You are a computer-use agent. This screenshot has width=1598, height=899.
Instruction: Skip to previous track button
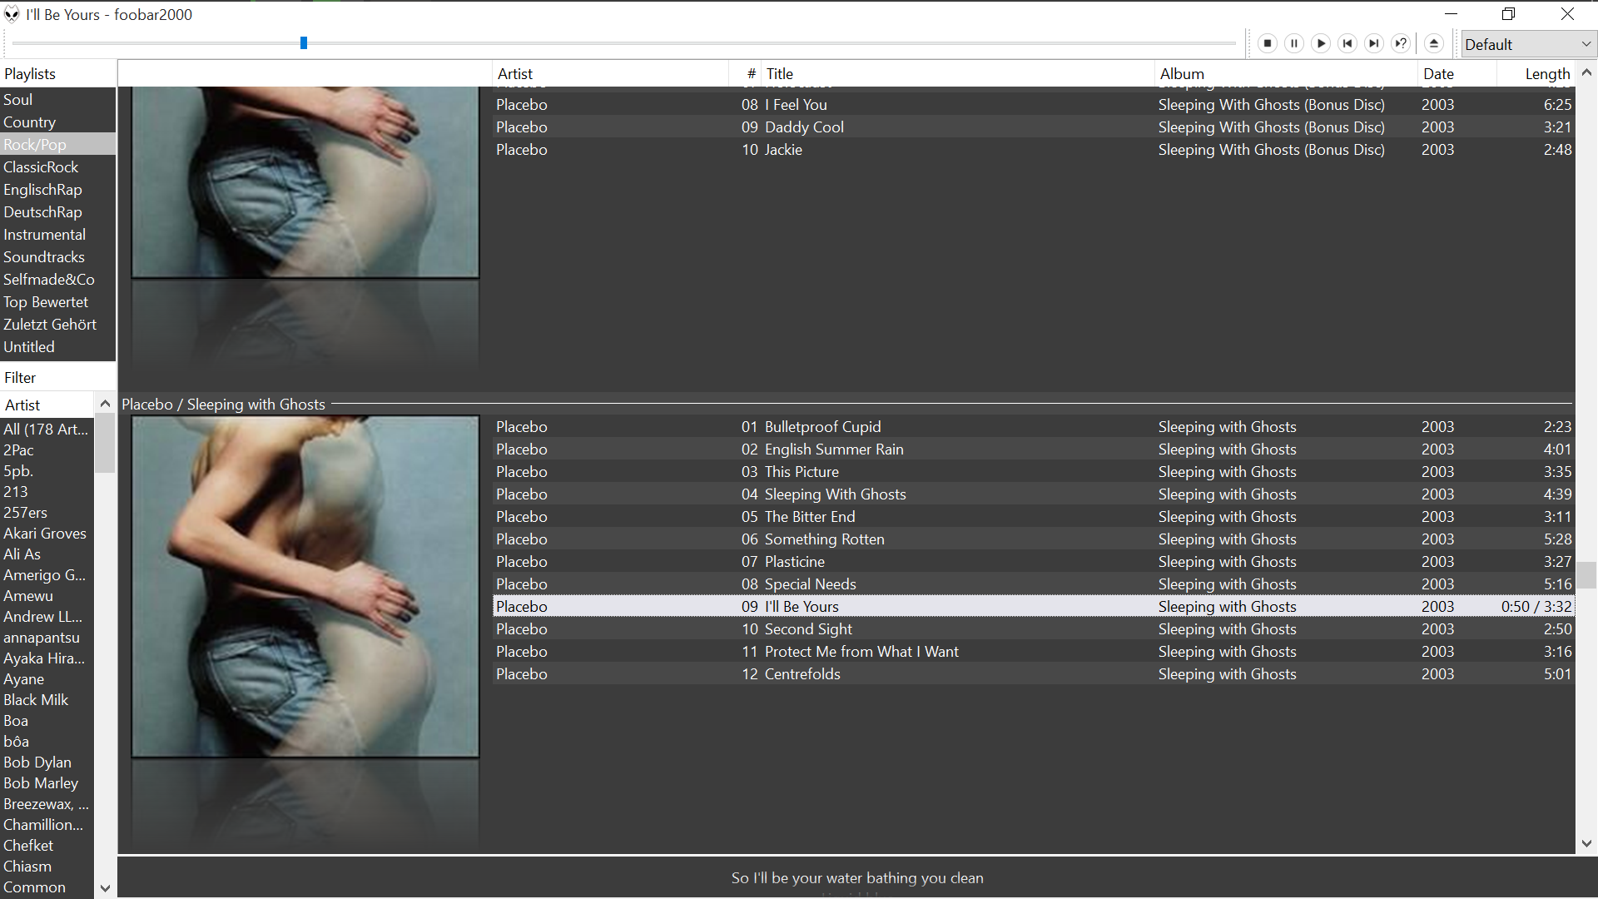[x=1347, y=43]
